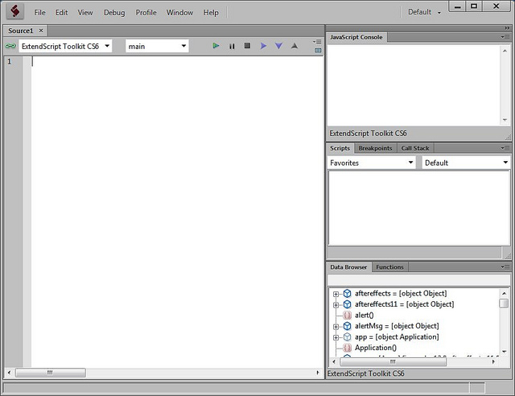This screenshot has width=515, height=396.
Task: Click the aftereffects object cube icon
Action: 347,294
